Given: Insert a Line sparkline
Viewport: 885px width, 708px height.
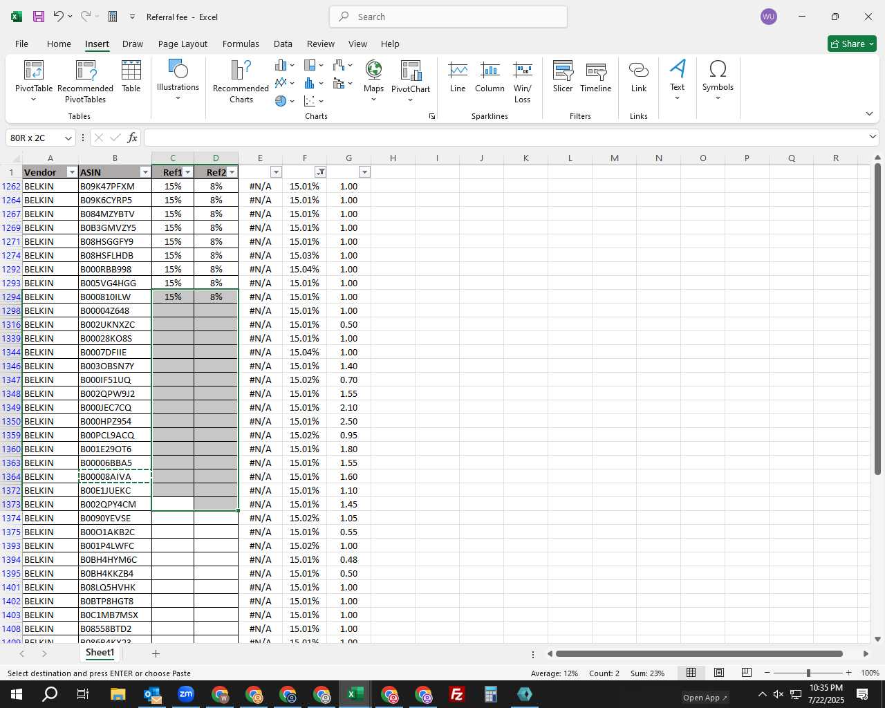Looking at the screenshot, I should click(x=458, y=76).
